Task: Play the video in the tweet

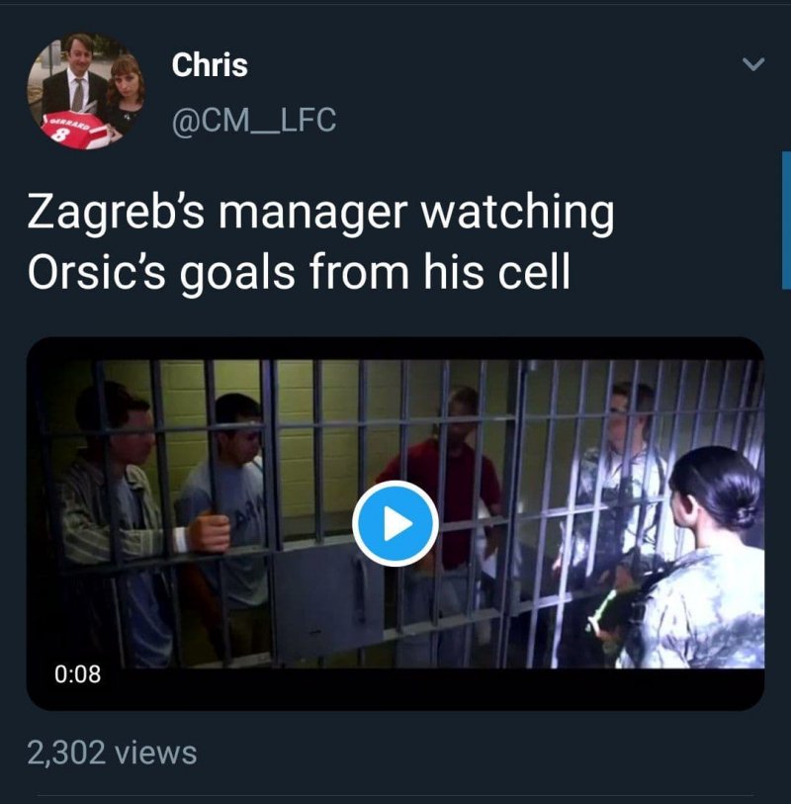Action: point(395,523)
